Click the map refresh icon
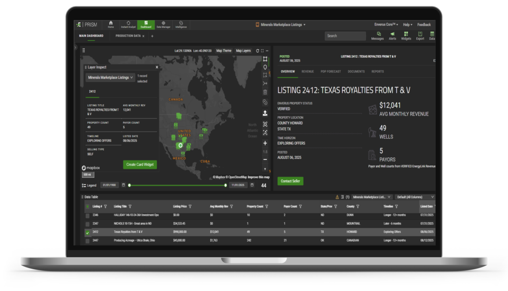Image resolution: width=508 pixels, height=291 pixels. pyautogui.click(x=257, y=51)
